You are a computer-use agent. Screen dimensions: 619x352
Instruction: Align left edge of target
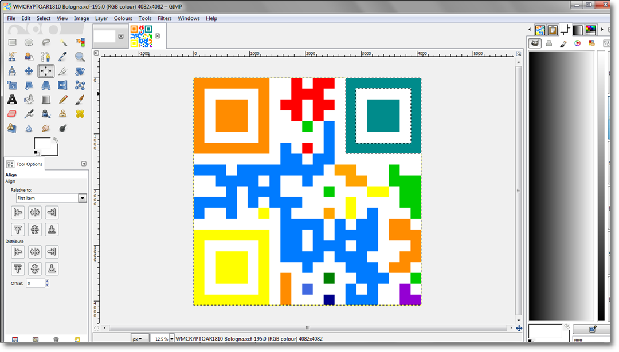(18, 212)
